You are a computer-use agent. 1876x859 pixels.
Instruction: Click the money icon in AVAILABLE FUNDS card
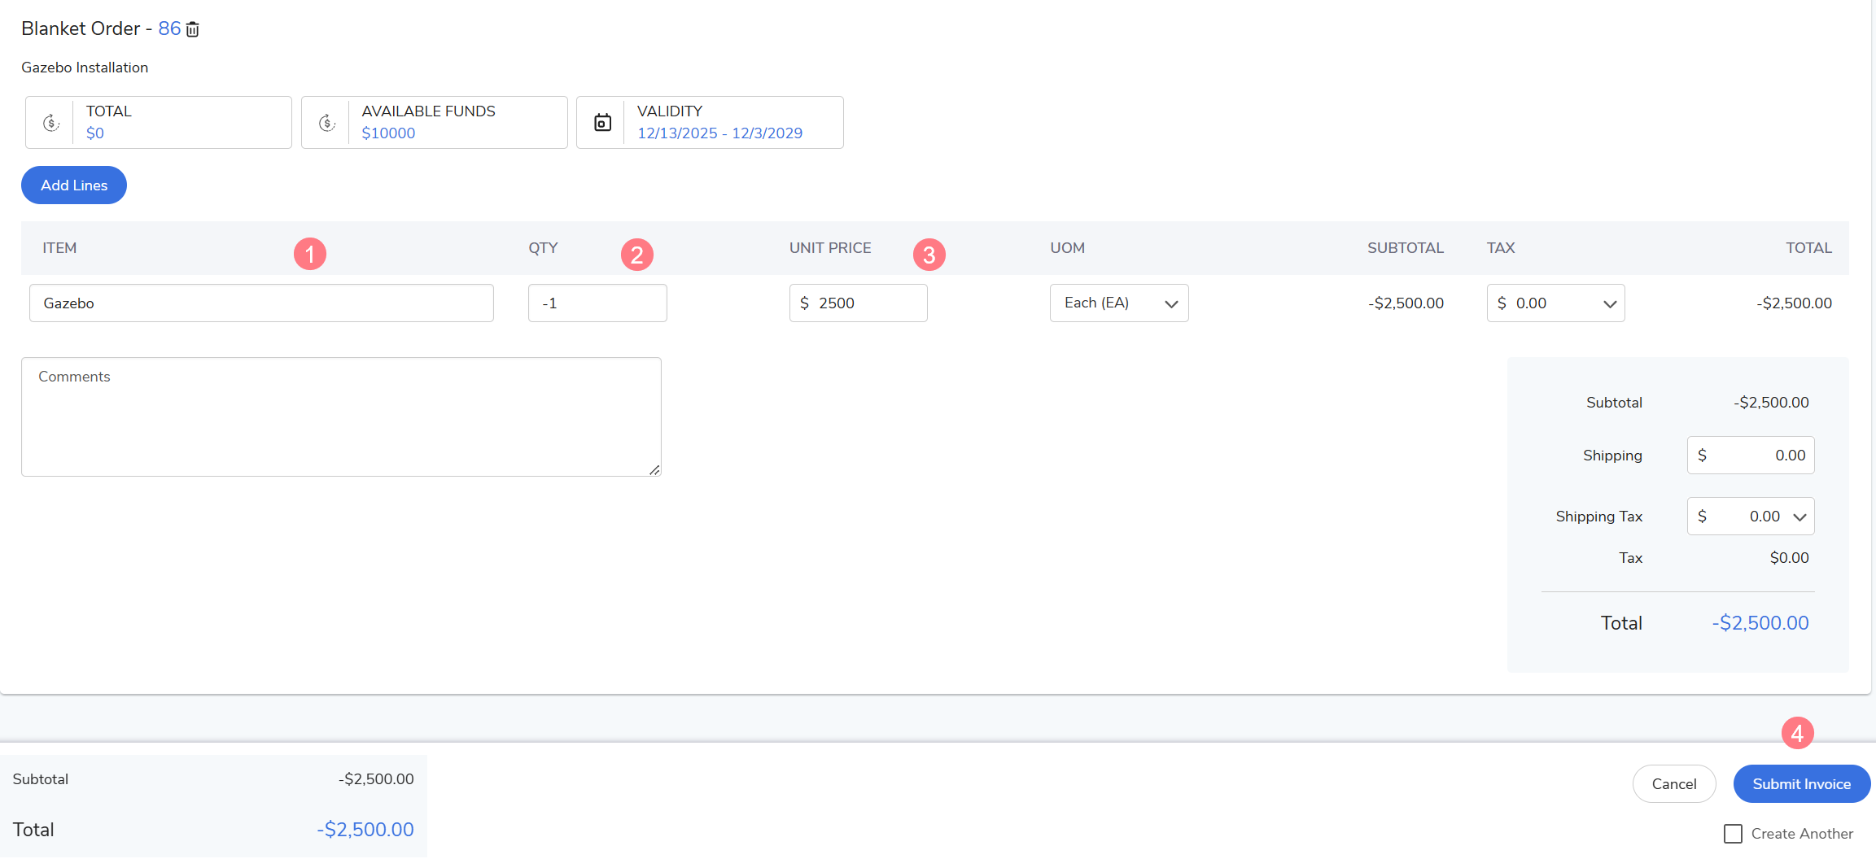point(326,123)
